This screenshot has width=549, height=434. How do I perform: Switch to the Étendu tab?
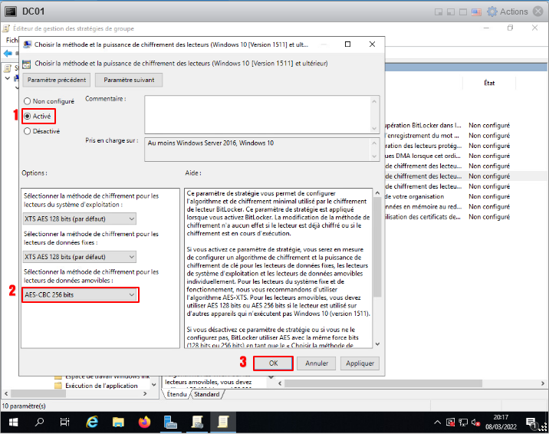[x=176, y=394]
